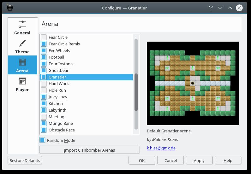Select the 'Kitchen' arena name
This screenshot has height=174, width=251.
click(x=56, y=103)
